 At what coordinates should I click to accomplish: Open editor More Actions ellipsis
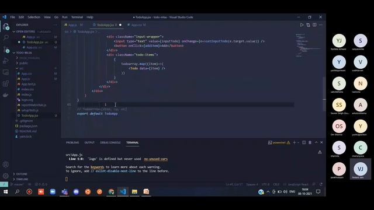321,24
